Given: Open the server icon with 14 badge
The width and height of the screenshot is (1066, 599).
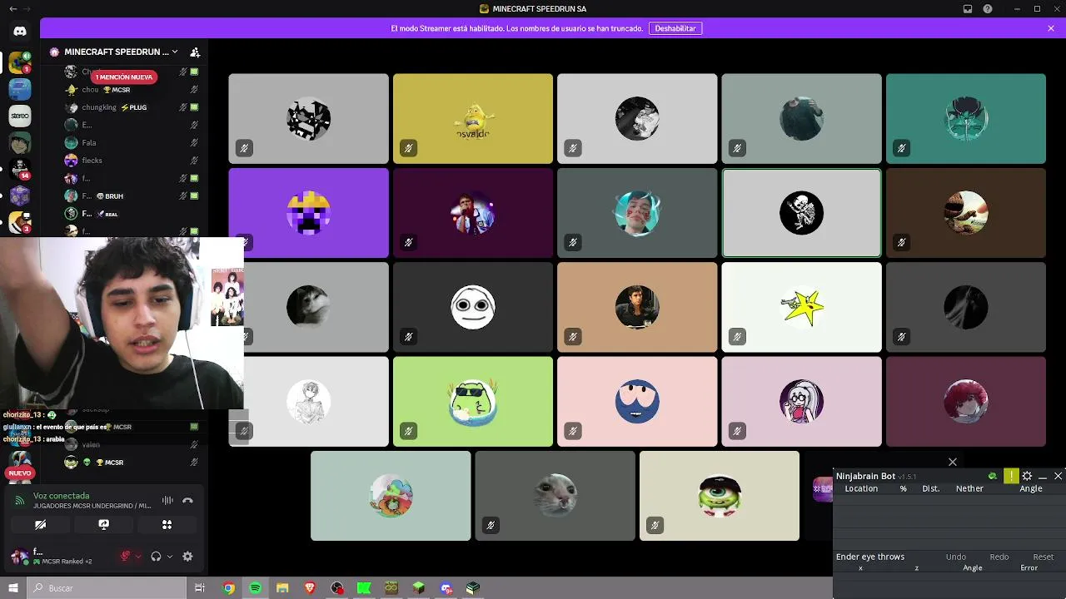Looking at the screenshot, I should click(20, 169).
